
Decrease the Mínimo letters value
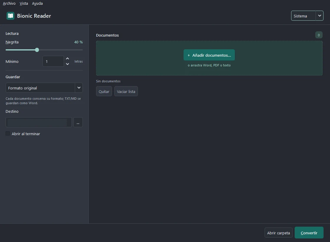[67, 64]
